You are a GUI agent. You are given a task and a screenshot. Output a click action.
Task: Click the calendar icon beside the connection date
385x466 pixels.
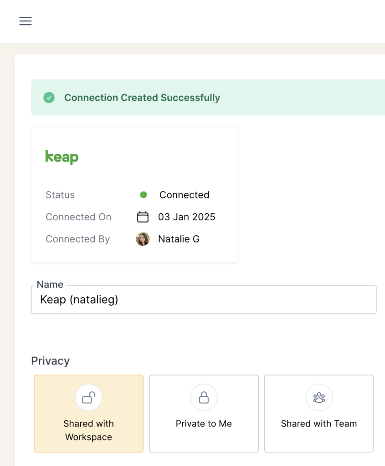tap(143, 217)
